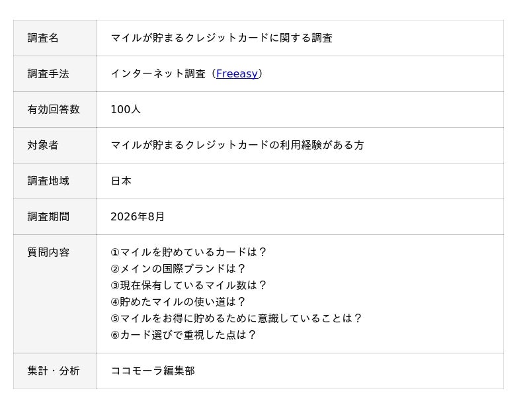This screenshot has height=409, width=529.
Task: Click question ① マイルを貯めているカードは
Action: click(188, 252)
